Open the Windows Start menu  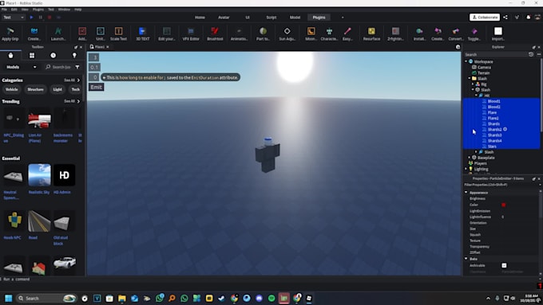9,298
